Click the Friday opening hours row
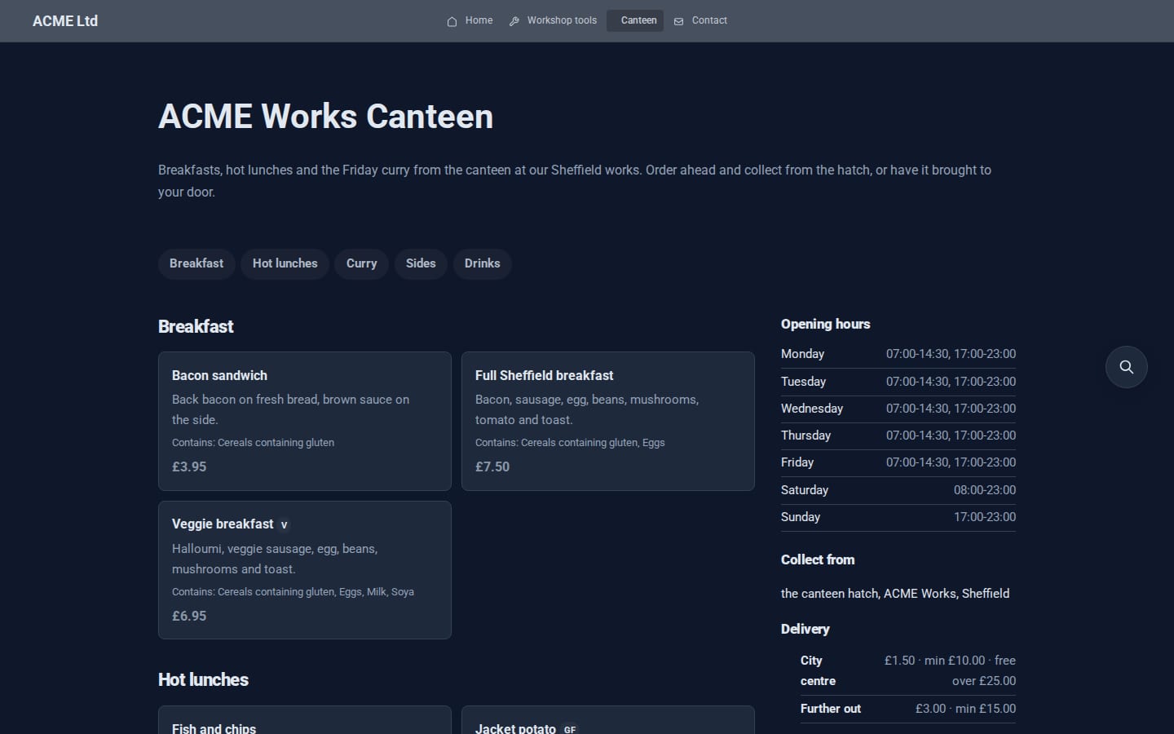This screenshot has width=1174, height=734. pos(898,462)
